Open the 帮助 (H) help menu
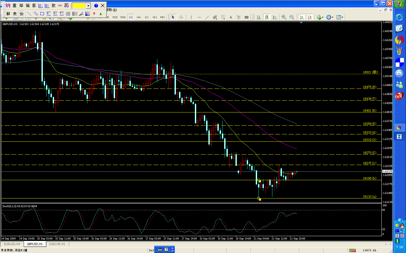This screenshot has width=406, height=253. [x=111, y=10]
